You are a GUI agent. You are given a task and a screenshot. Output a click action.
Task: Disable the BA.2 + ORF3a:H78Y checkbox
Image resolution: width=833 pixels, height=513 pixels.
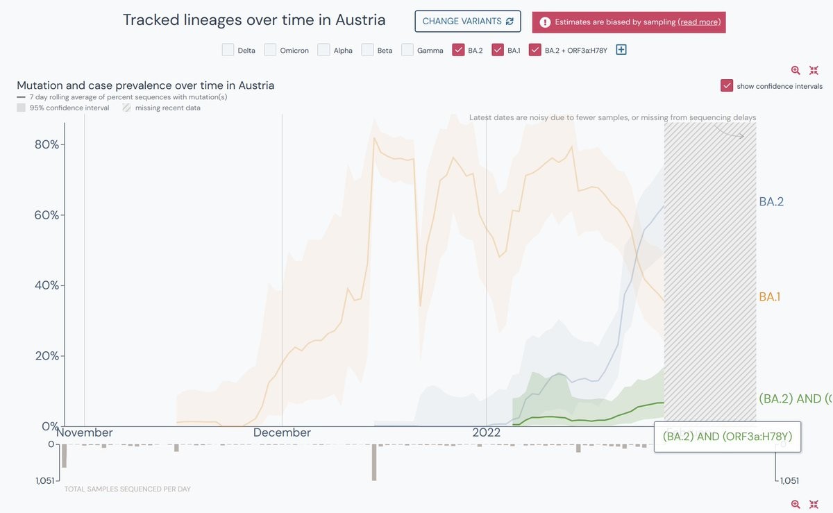[x=535, y=50]
